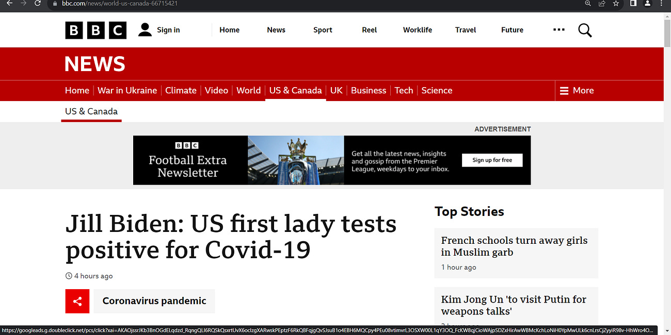Open Kim Jong Un to visit Putin story

point(514,305)
